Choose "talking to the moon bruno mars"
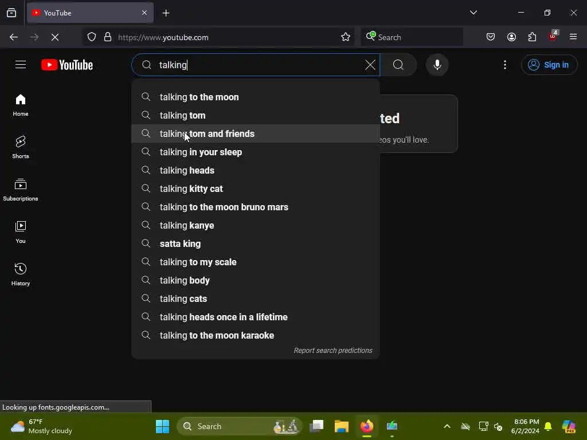587x440 pixels. tap(256, 207)
